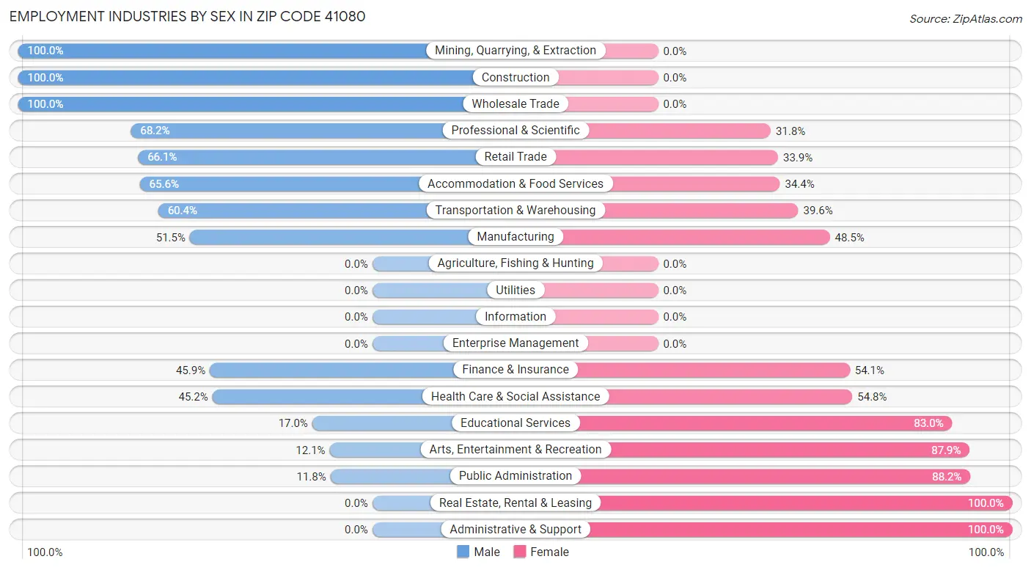Click the Health Care & Social Assistance label
Image resolution: width=1031 pixels, height=570 pixels.
tap(515, 397)
